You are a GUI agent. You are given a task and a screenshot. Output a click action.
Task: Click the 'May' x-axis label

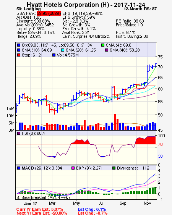point(76,203)
